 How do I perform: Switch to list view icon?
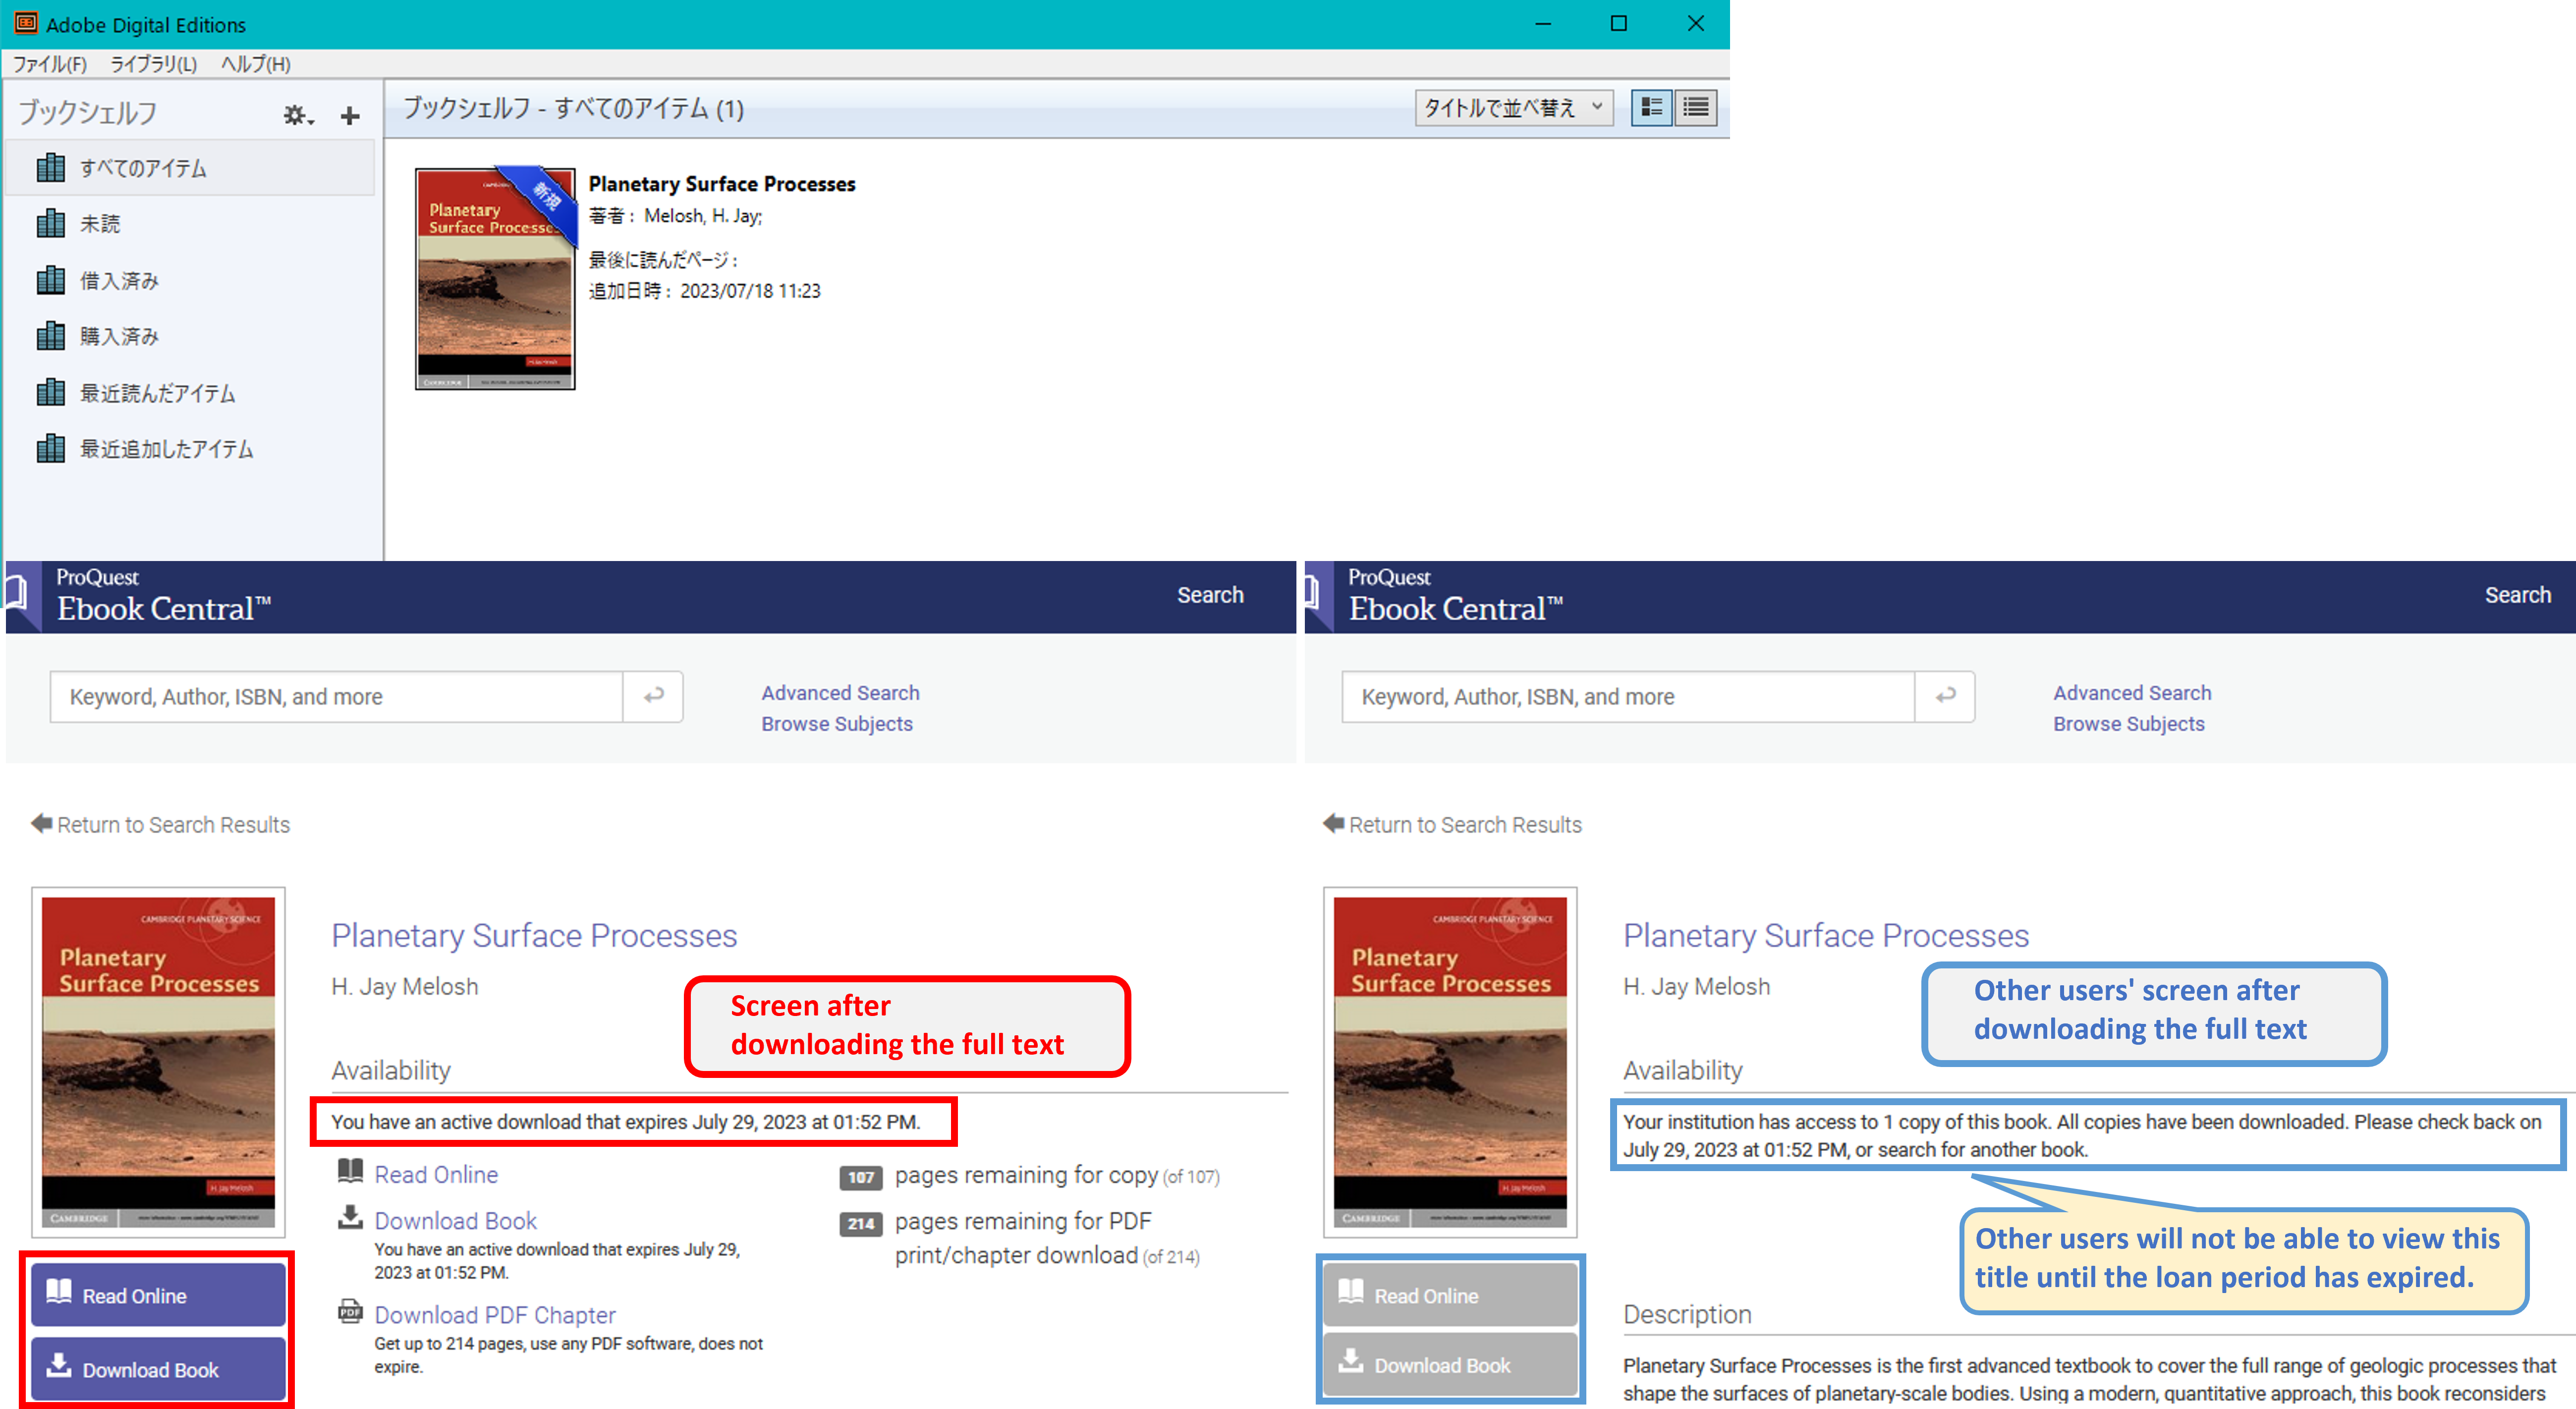[x=1696, y=107]
